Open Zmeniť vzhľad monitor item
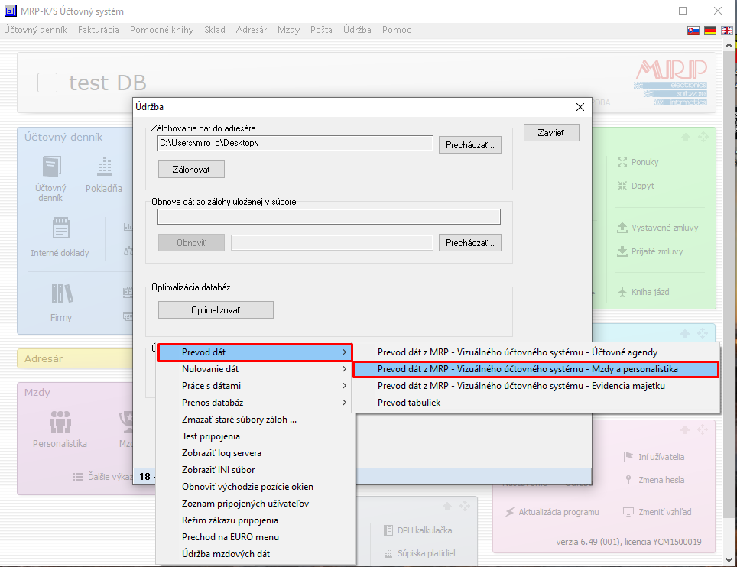 click(657, 511)
